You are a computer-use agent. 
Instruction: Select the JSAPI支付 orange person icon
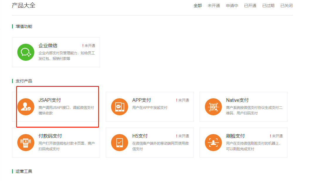click(26, 107)
